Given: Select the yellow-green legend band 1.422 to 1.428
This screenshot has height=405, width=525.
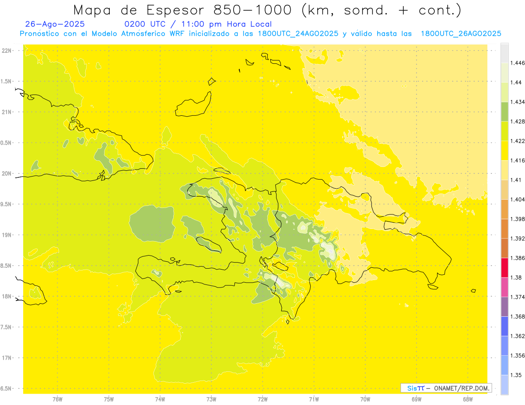Looking at the screenshot, I should click(504, 131).
